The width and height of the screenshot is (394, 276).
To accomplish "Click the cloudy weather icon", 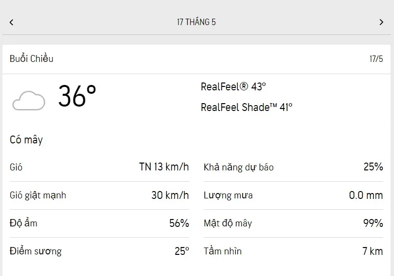I will 28,100.
